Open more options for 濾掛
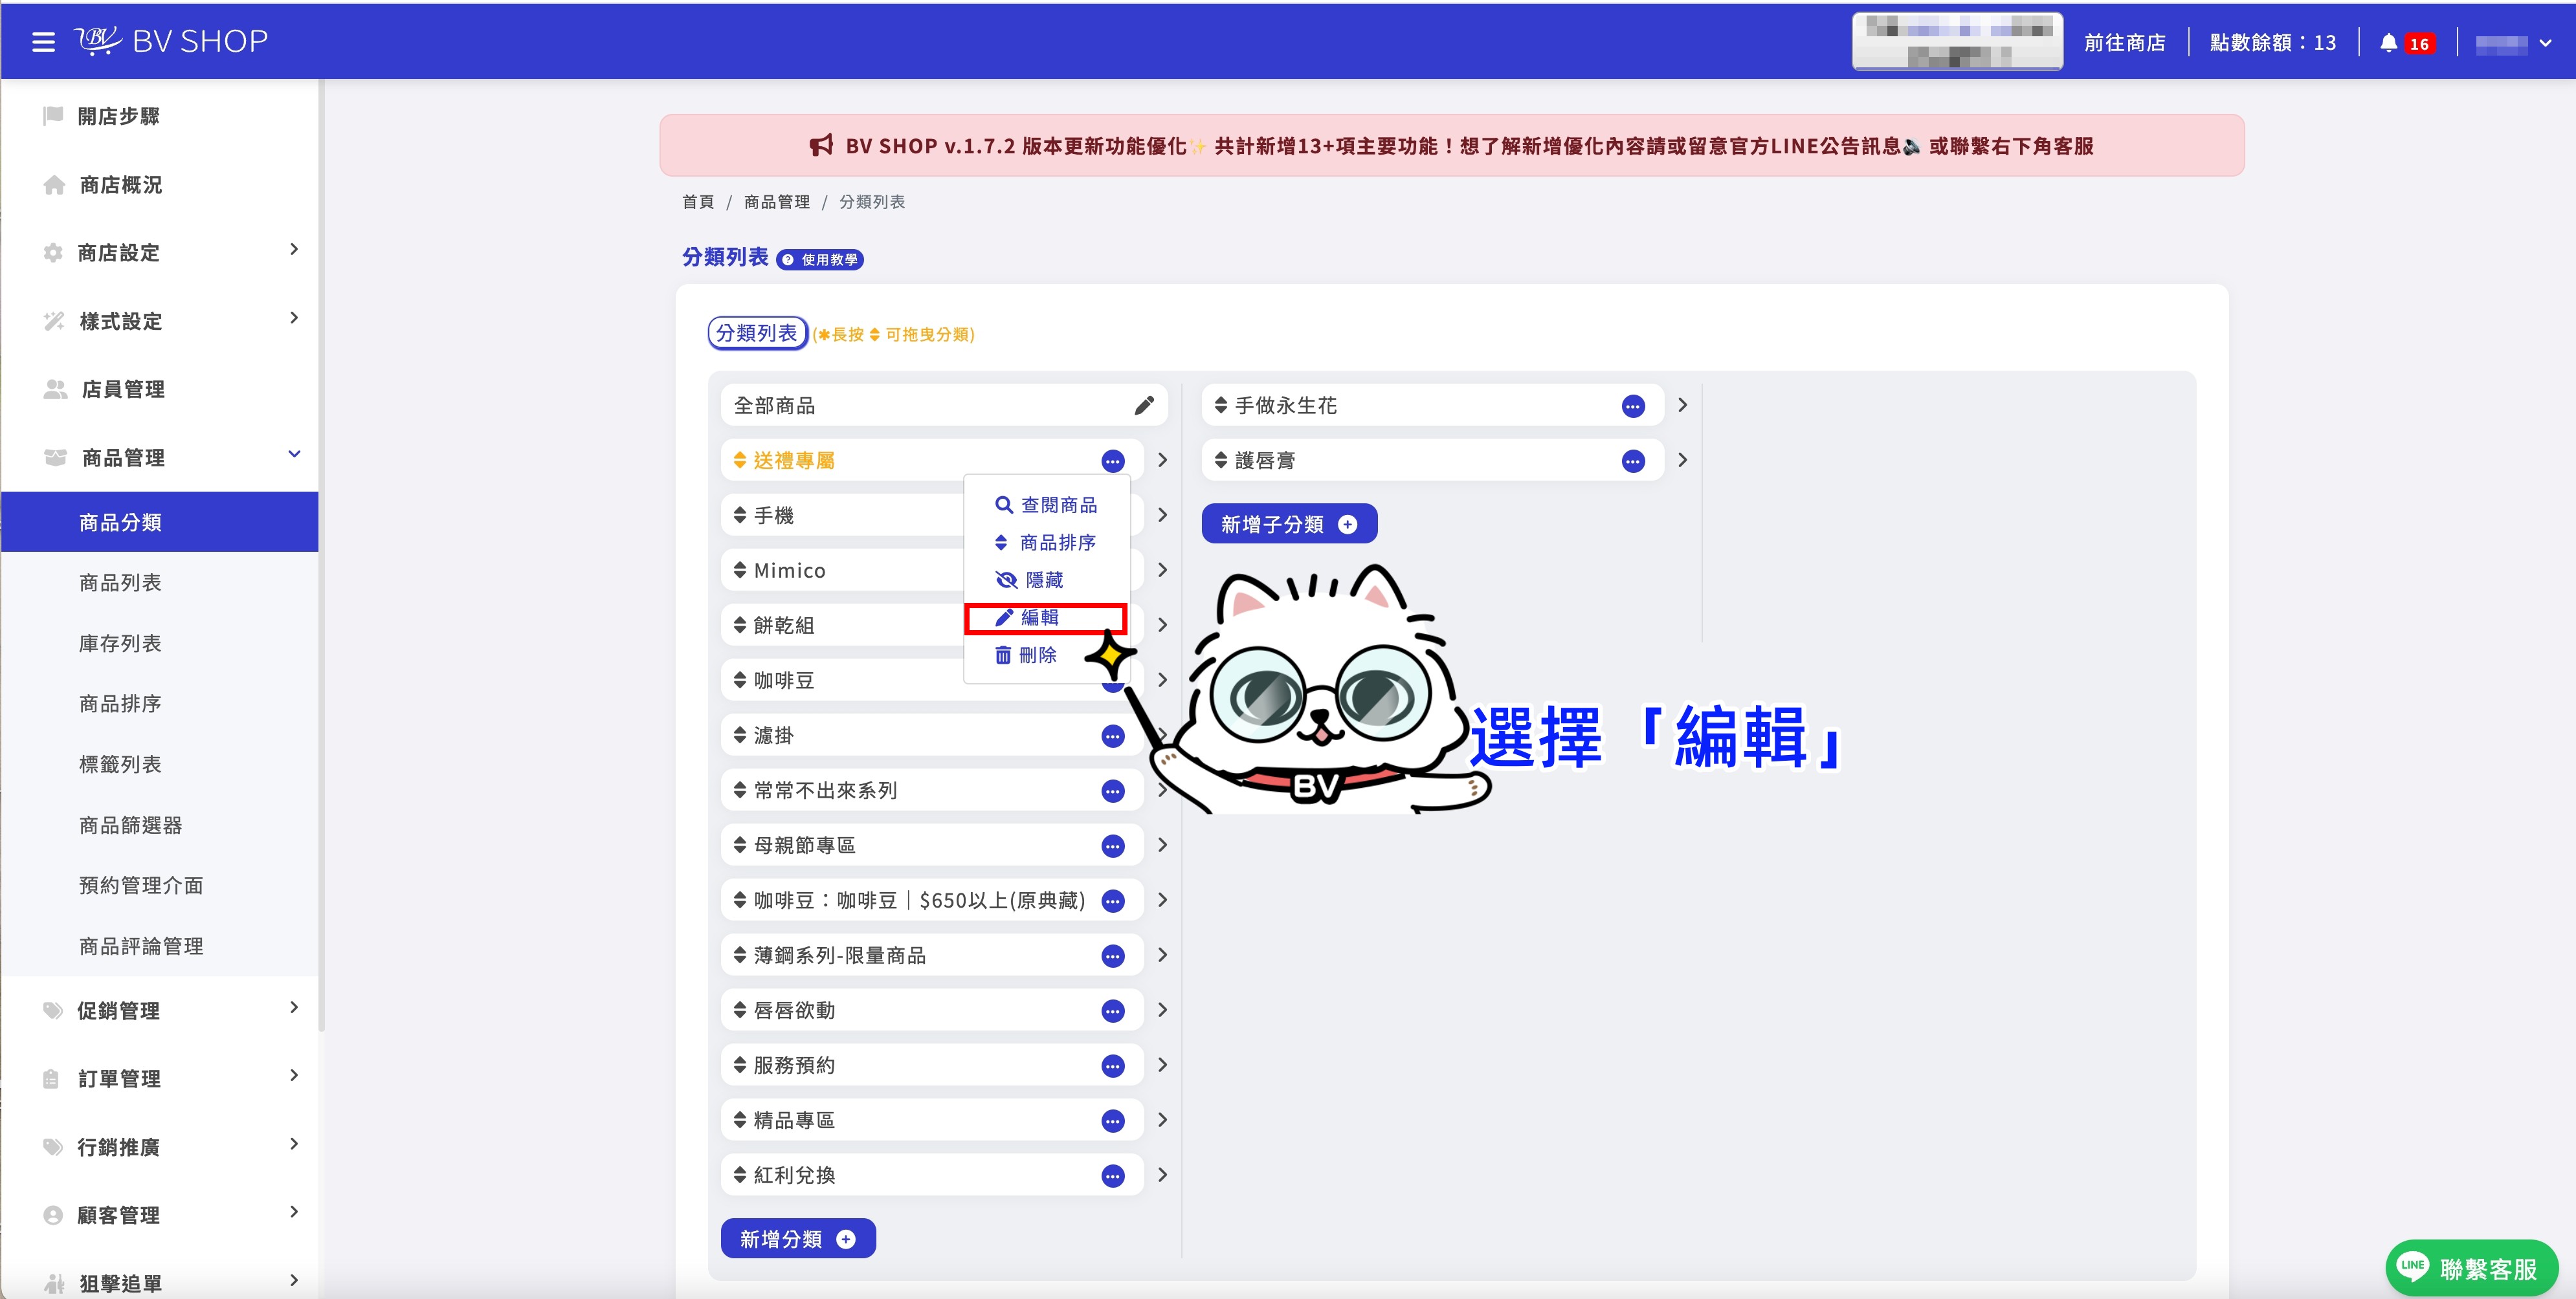Viewport: 2576px width, 1299px height. 1113,736
